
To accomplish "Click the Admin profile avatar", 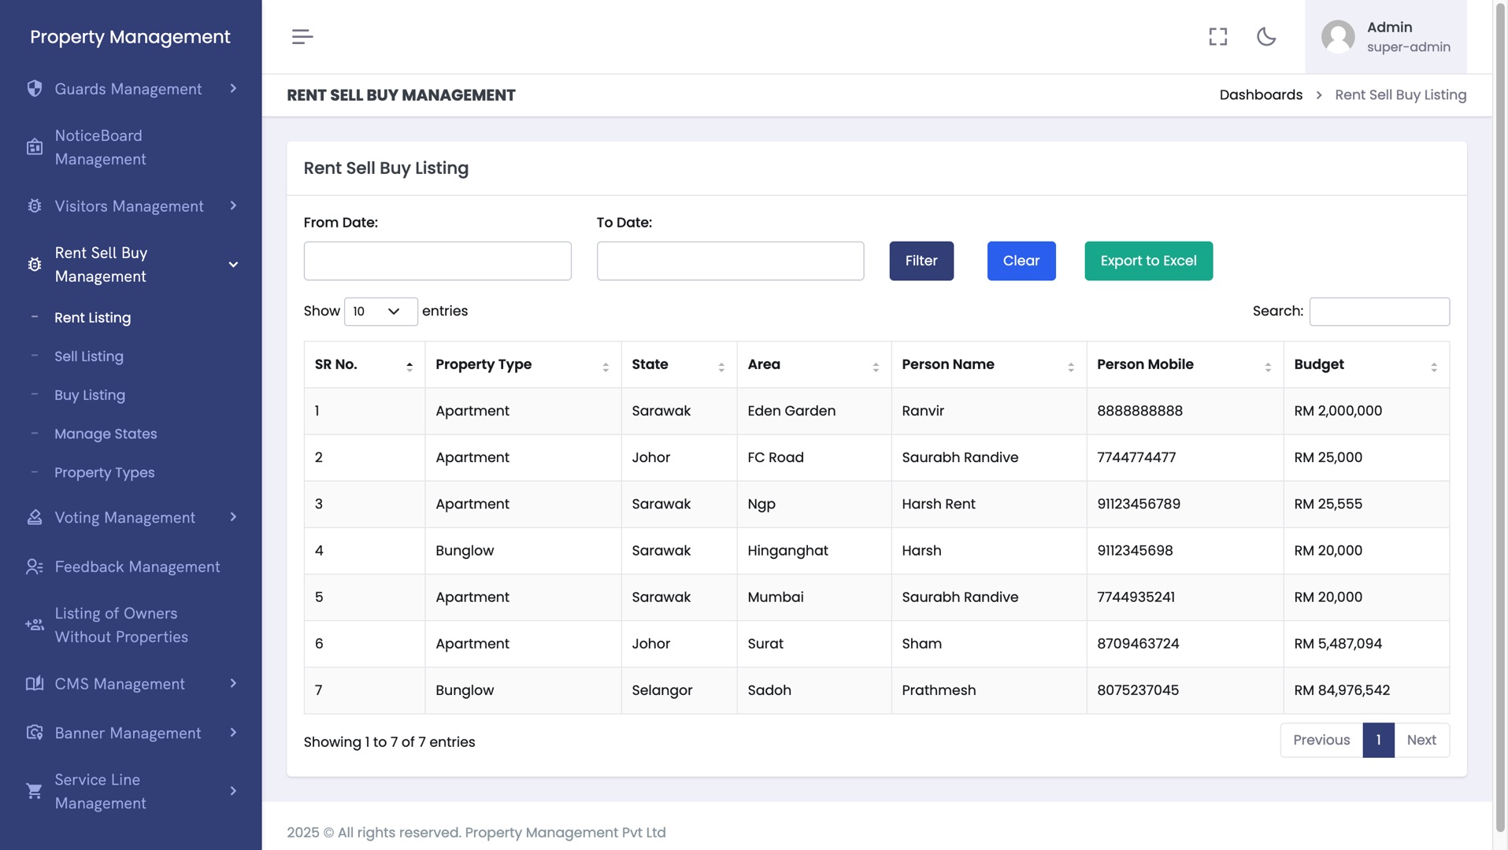I will [1337, 37].
